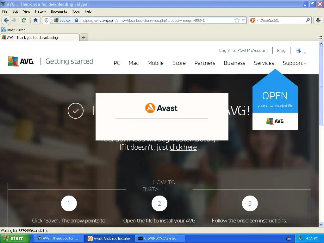Image resolution: width=324 pixels, height=243 pixels.
Task: Click the vertical scrollbar thumb
Action: click(321, 86)
